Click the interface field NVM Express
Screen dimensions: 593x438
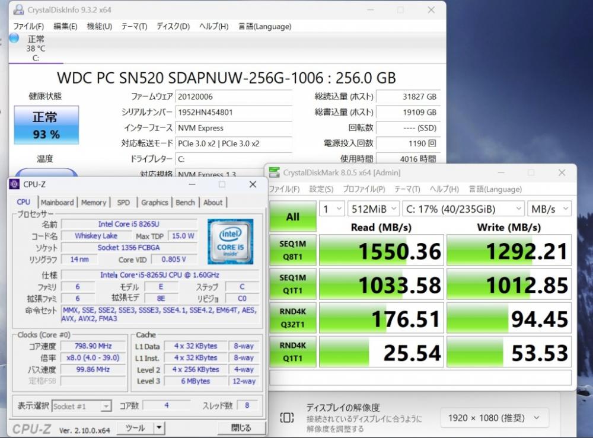(x=234, y=128)
